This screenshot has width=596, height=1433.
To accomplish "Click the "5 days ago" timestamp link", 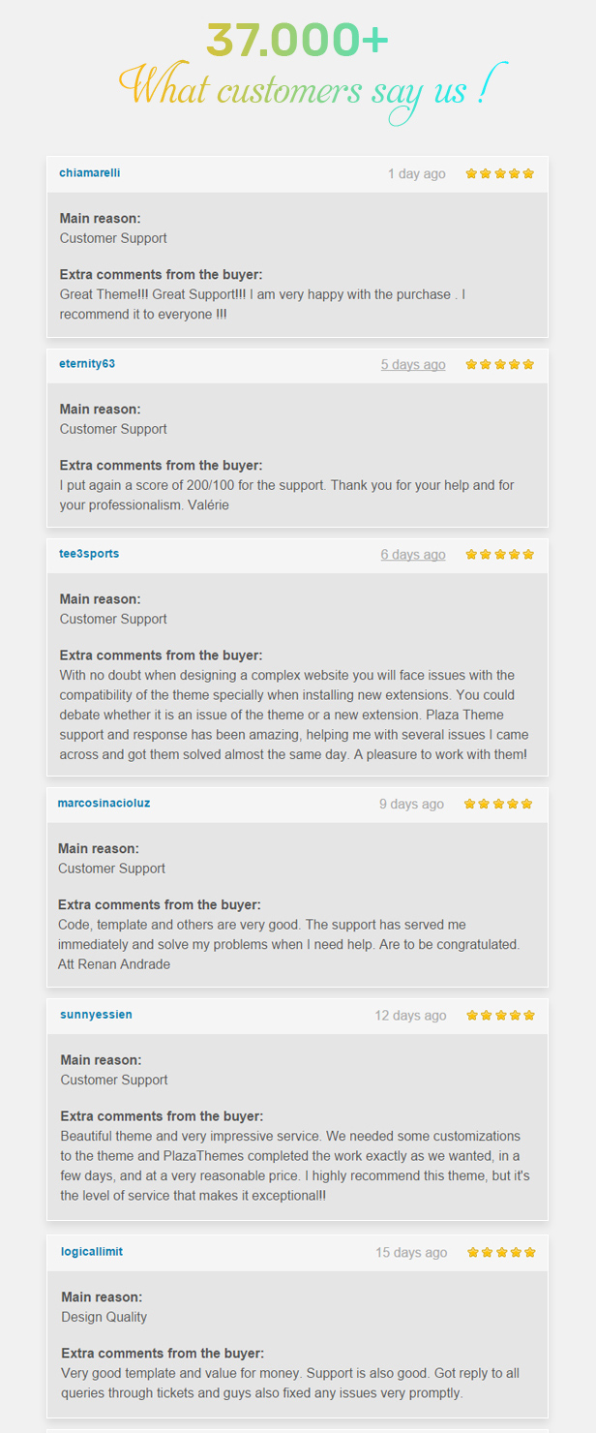I will [413, 365].
